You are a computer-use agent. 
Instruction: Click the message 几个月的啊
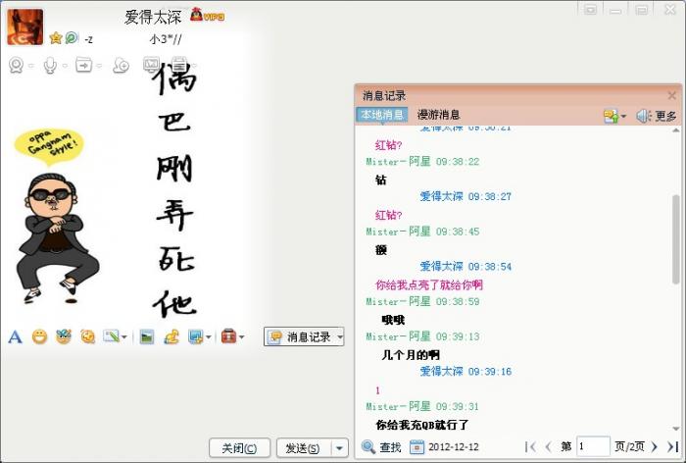coord(411,355)
